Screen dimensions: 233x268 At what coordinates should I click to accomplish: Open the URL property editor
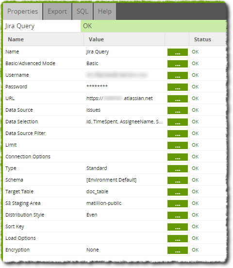tap(178, 99)
